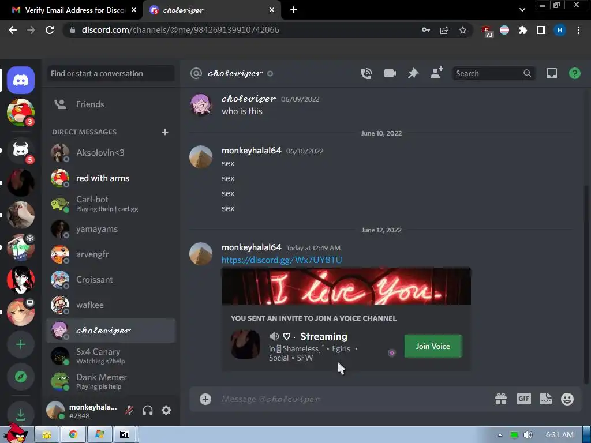Open the horned-mask server with 5 notifications
Viewport: 591px width, 443px height.
coord(21,151)
